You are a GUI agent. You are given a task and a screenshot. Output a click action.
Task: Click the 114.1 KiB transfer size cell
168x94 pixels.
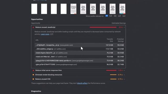(109, 49)
